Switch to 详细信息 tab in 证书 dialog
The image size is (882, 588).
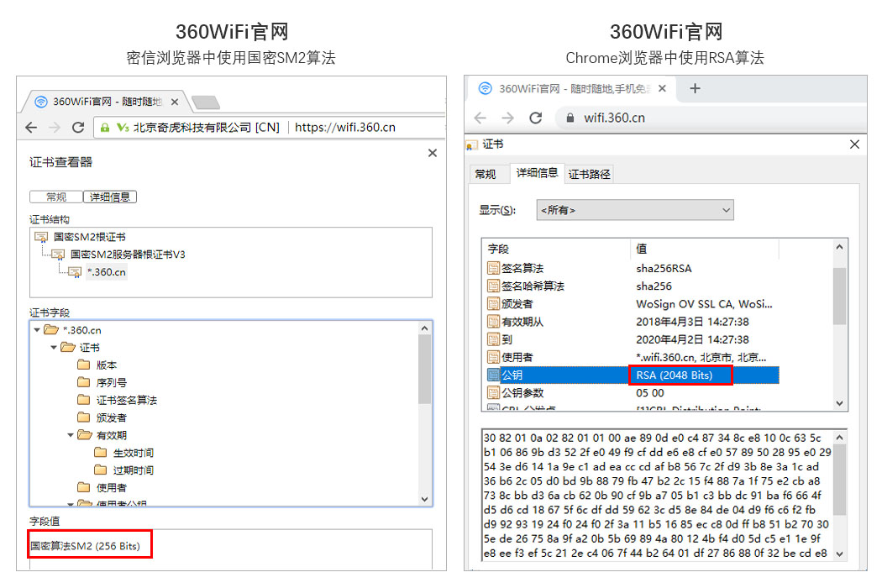538,173
